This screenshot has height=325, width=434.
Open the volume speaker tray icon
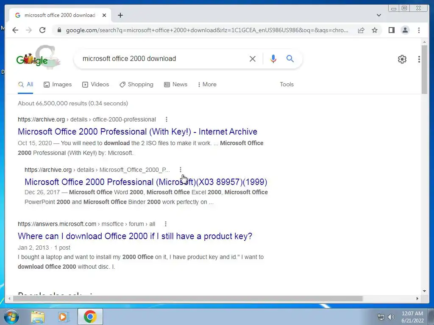click(391, 317)
